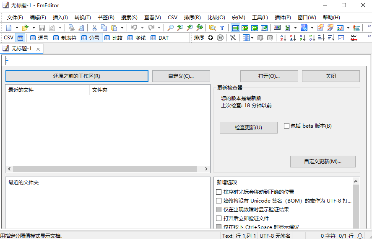Expand sort toolbar overflow chevron
372x239 pixels.
(369, 36)
